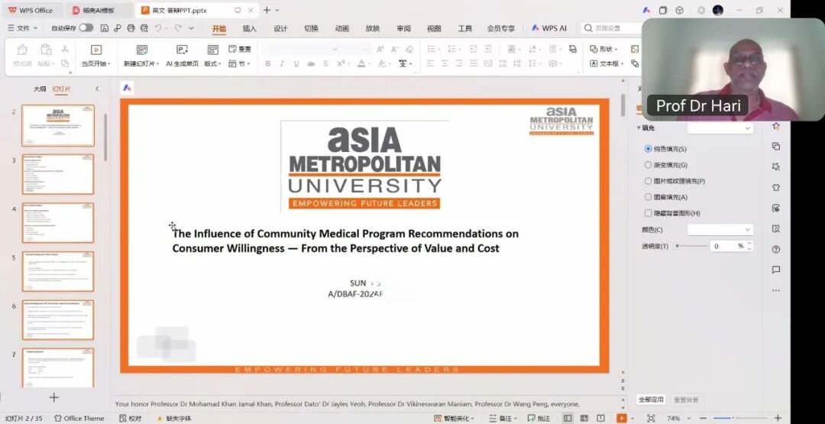Switch to reading view icon in status bar
Viewport: 825px width, 424px height.
tap(601, 418)
